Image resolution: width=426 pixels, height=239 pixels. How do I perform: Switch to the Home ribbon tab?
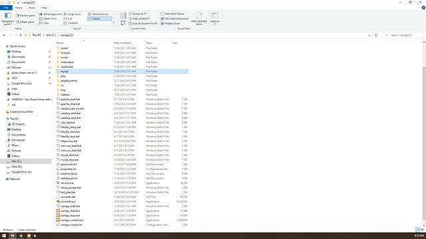click(x=19, y=8)
